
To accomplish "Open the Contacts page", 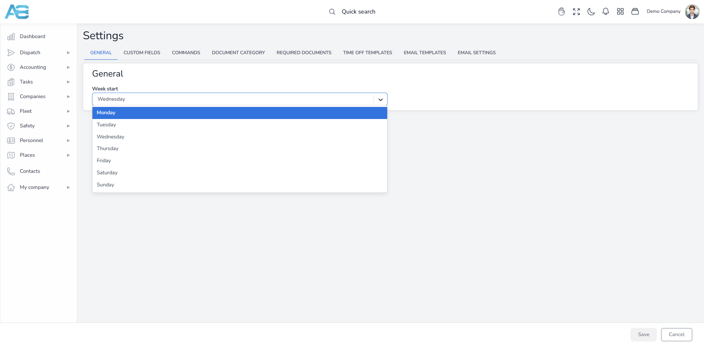I will 30,171.
